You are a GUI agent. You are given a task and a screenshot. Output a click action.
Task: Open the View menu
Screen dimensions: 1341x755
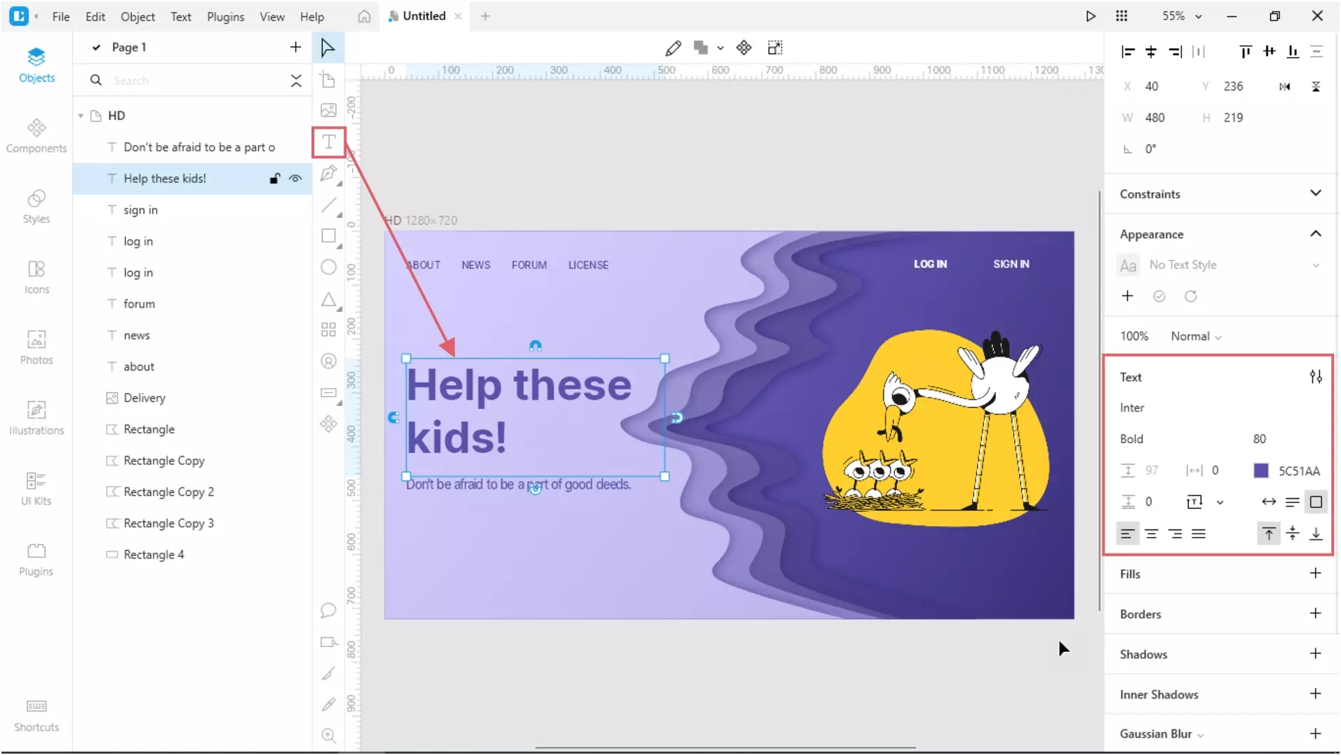click(272, 17)
